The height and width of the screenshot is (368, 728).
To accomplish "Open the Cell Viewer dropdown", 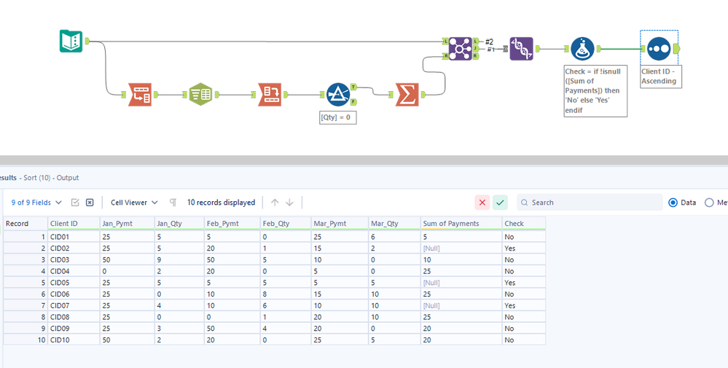I will (x=134, y=203).
